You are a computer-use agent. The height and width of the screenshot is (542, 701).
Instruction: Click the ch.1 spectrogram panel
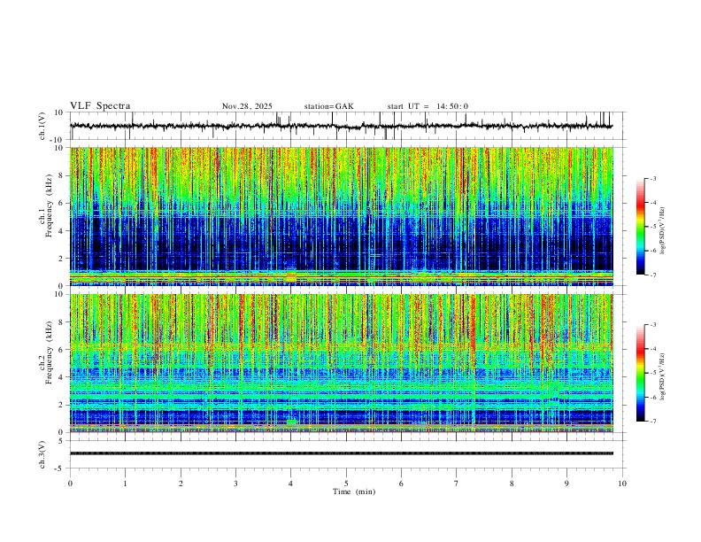click(342, 216)
